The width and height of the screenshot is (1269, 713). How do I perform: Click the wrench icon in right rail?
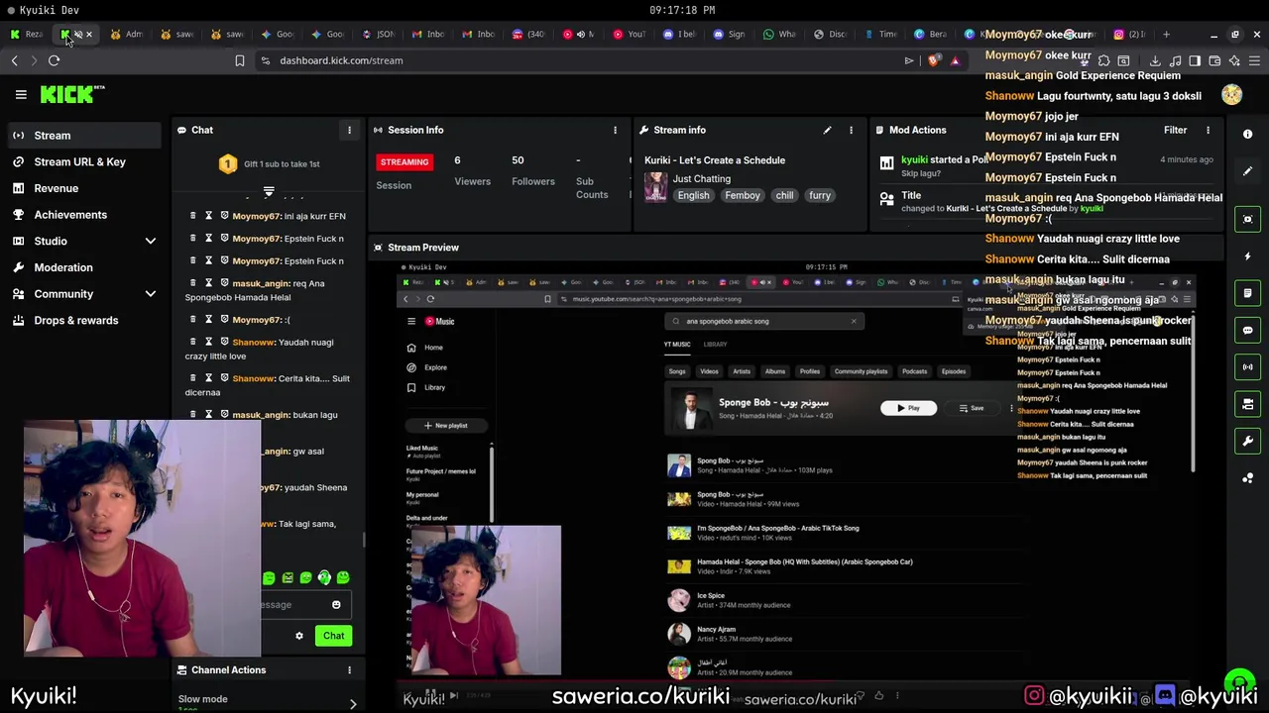[x=1247, y=441]
